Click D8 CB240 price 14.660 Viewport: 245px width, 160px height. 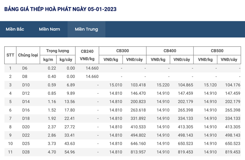click(x=92, y=77)
